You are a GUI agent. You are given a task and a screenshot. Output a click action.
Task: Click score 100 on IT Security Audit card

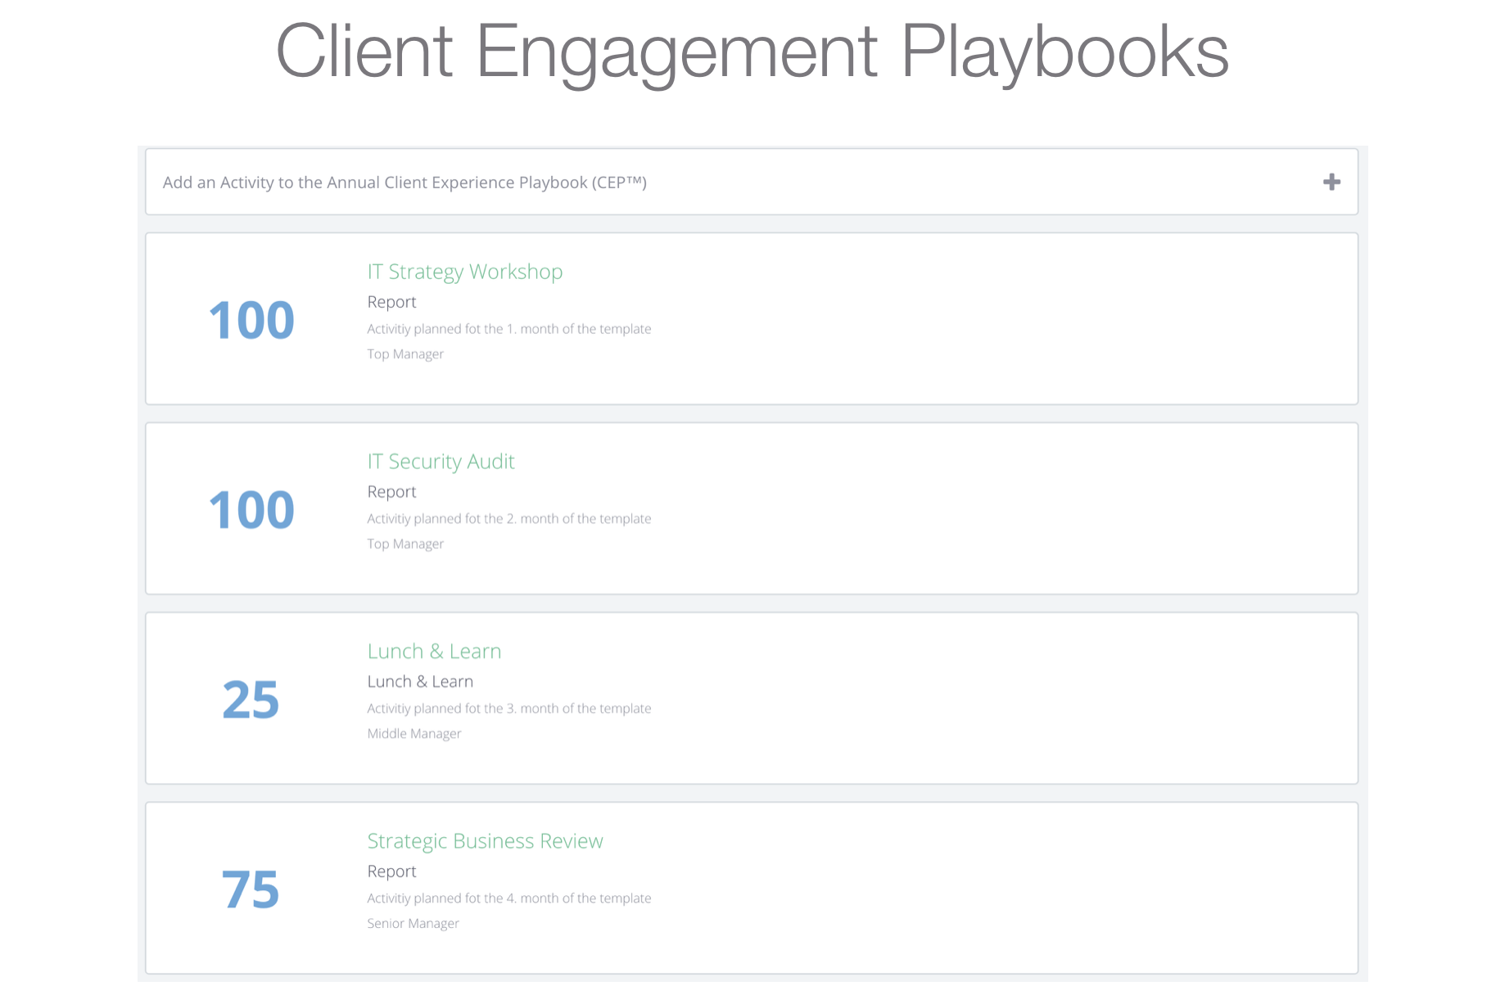(x=251, y=510)
